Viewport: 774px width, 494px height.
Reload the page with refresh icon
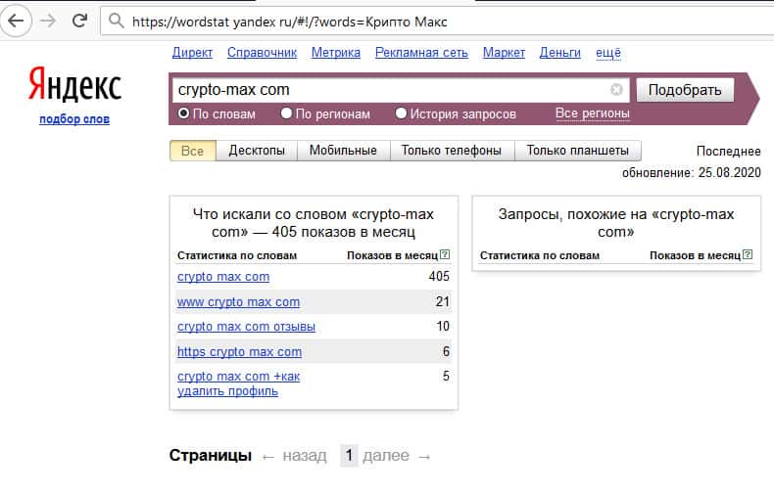point(80,20)
